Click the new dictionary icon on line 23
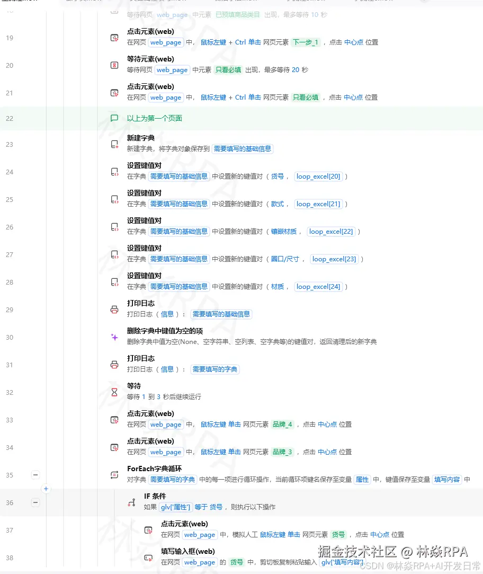This screenshot has width=483, height=574. click(114, 144)
